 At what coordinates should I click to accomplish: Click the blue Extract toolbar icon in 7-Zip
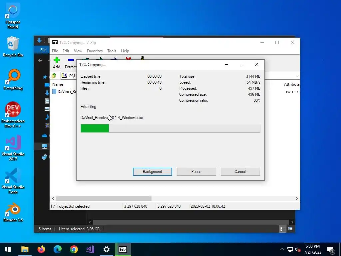tap(71, 60)
